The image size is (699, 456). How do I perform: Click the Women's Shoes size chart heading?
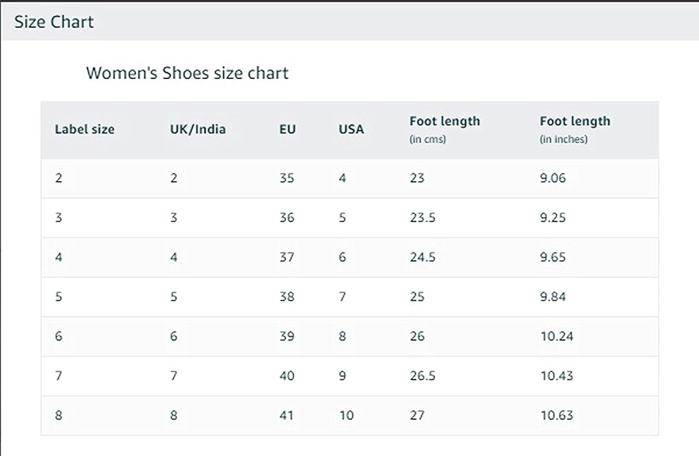tap(187, 73)
